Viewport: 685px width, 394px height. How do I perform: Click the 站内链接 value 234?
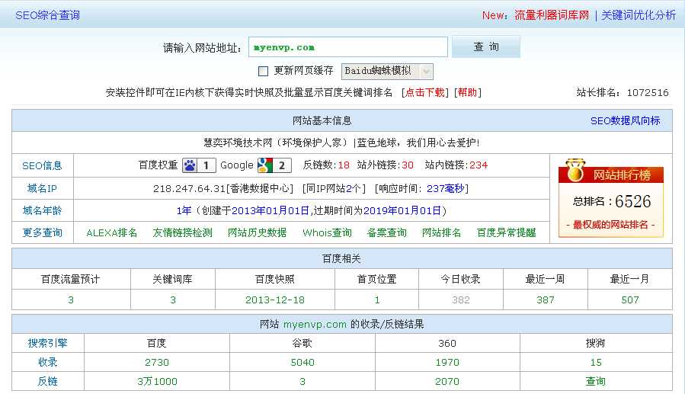click(479, 165)
